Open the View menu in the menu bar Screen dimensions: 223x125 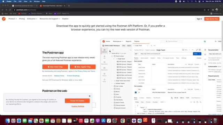[25, 1]
